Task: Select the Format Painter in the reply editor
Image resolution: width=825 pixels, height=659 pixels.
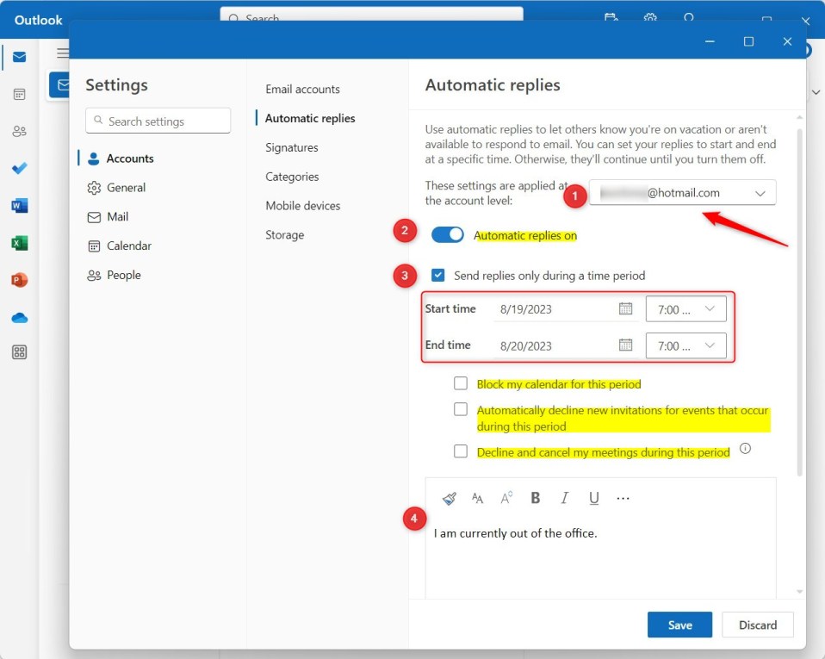Action: pyautogui.click(x=449, y=497)
